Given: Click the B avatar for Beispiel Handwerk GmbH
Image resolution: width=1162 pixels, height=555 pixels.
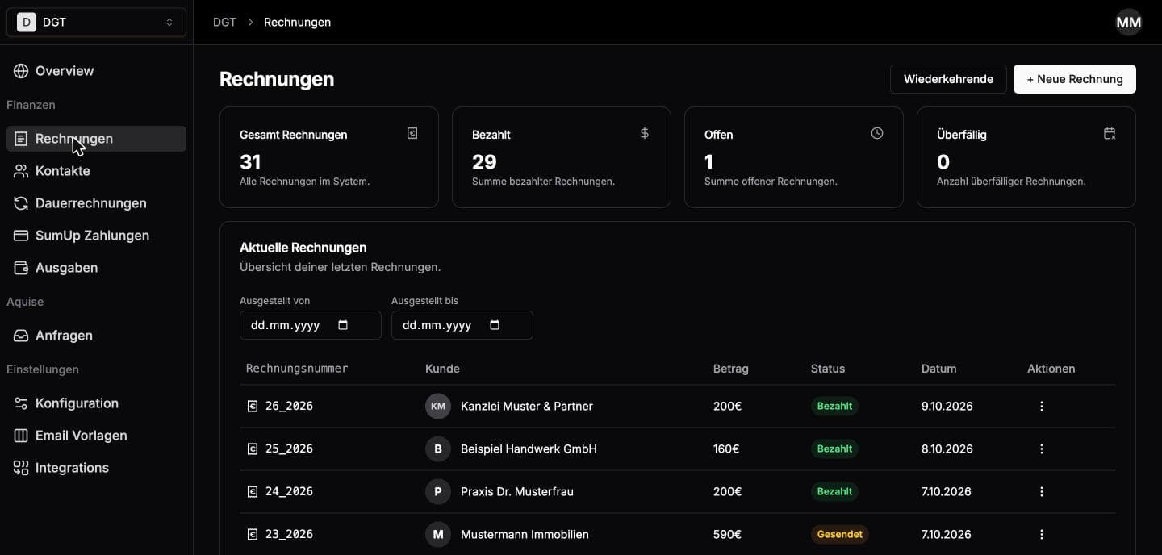Looking at the screenshot, I should pos(438,449).
